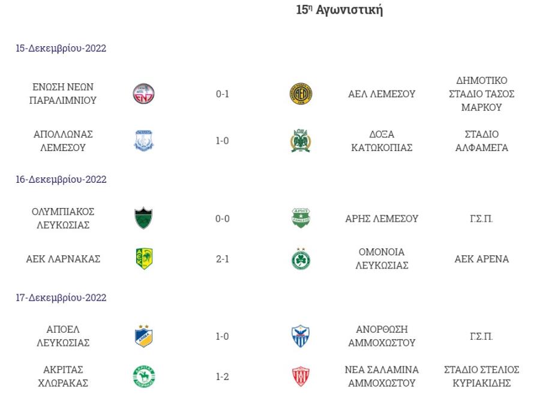Select the Ομόνοια Λευκωσίας clover logo

point(301,258)
